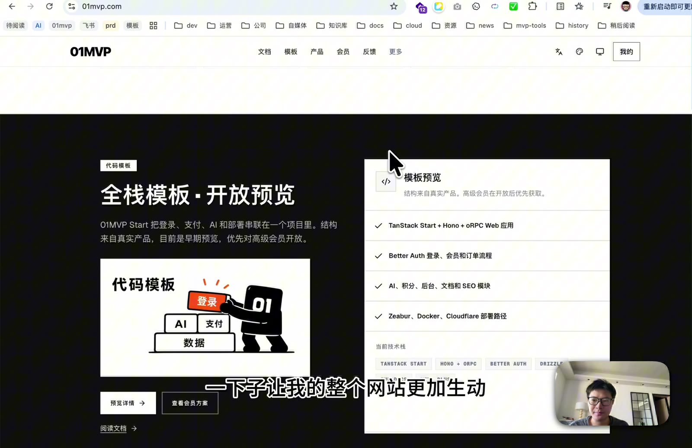Viewport: 692px width, 448px height.
Task: Expand the 自媒体 bookmark folder
Action: 291,26
